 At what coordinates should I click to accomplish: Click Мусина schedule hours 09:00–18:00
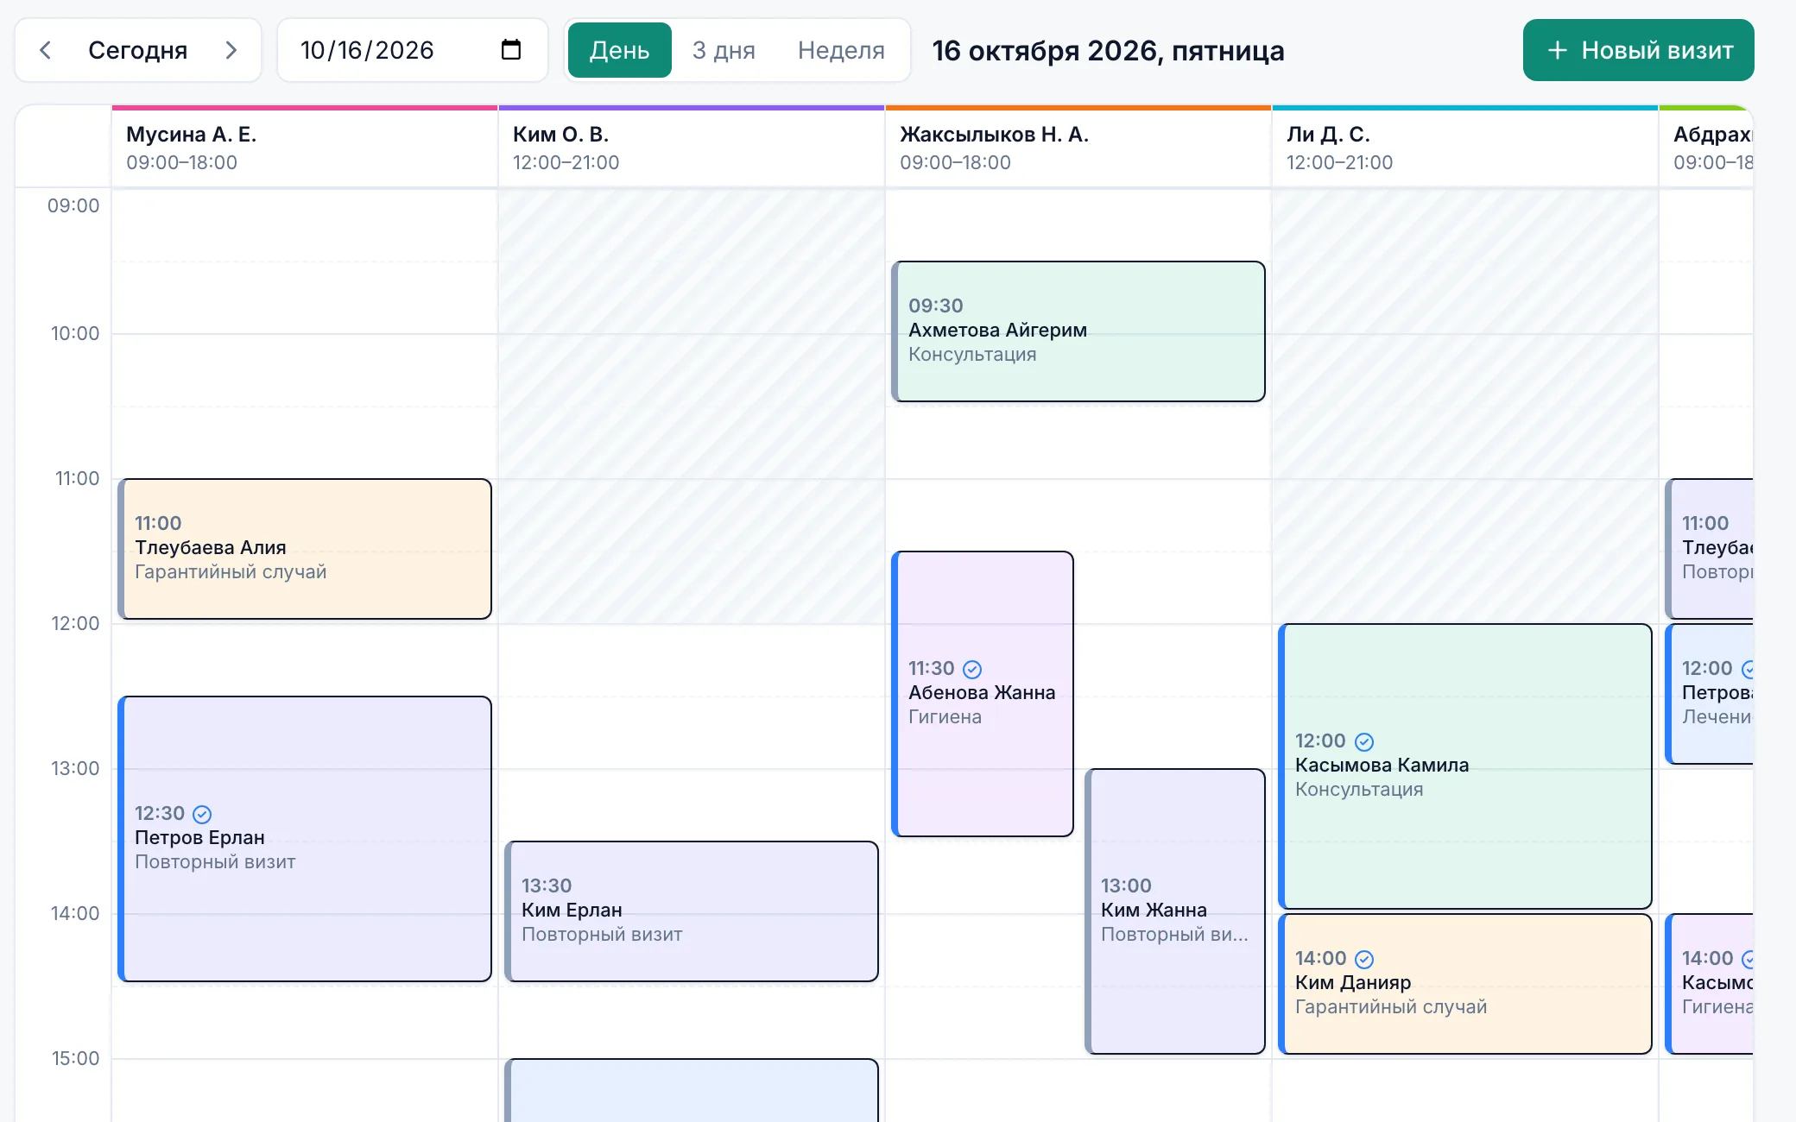pyautogui.click(x=181, y=162)
